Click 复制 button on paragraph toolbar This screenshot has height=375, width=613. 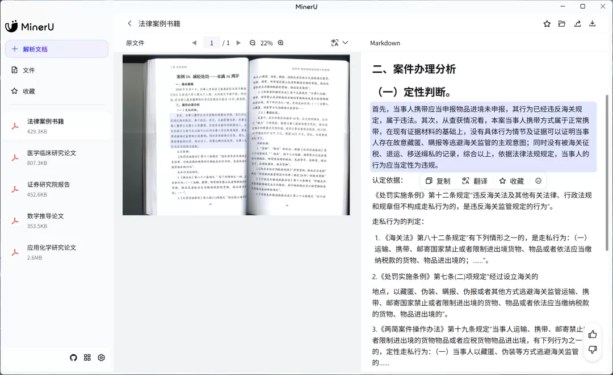(x=438, y=181)
